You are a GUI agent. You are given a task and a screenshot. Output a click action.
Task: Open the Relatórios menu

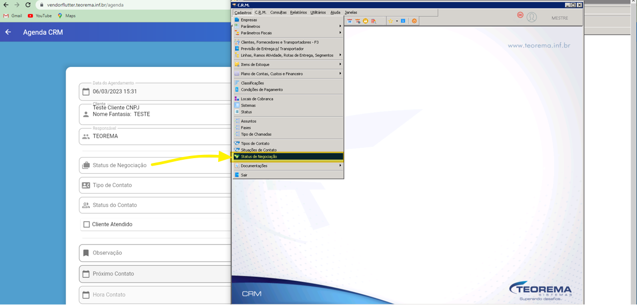(298, 12)
